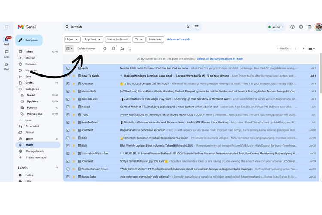
Task: Open the Google apps grid
Action: (x=310, y=27)
